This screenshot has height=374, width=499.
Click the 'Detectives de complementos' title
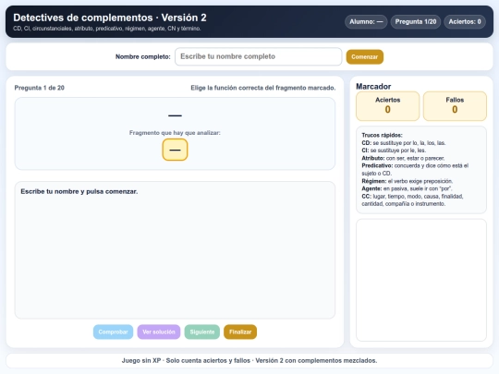tap(110, 18)
